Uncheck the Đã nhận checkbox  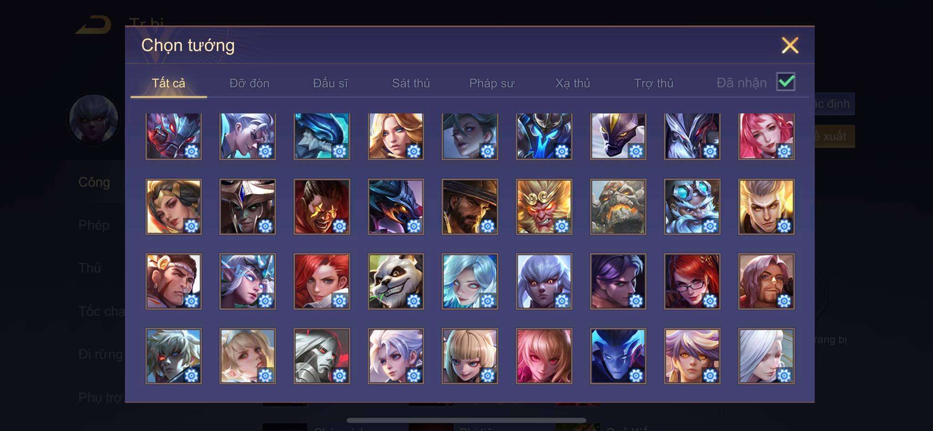click(x=786, y=82)
